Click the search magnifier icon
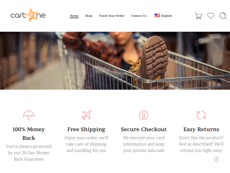Viewport: 230px width, 173px height. [x=223, y=16]
